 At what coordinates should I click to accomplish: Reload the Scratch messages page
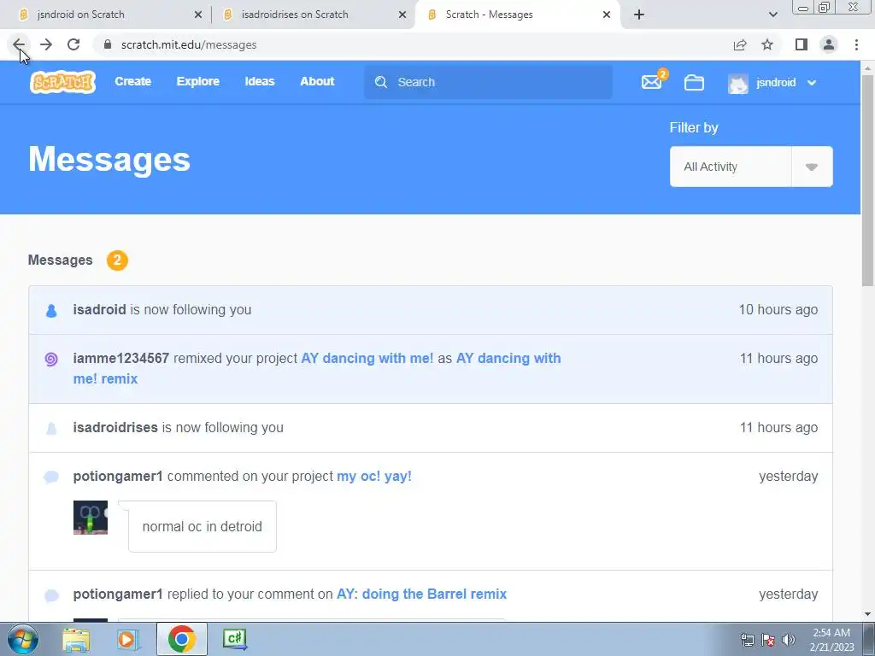[x=73, y=44]
